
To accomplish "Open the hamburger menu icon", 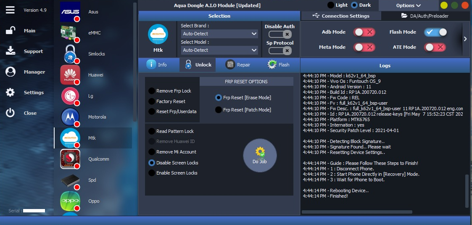I will click(x=10, y=10).
